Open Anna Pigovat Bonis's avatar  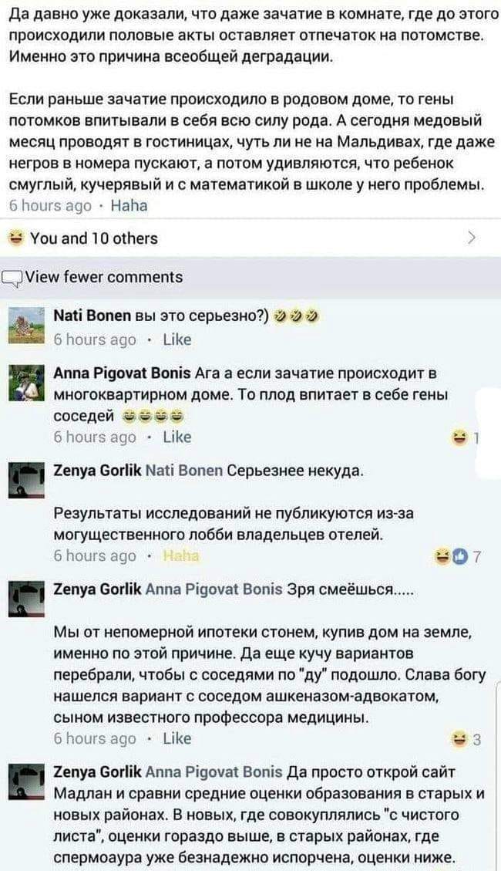[26, 383]
